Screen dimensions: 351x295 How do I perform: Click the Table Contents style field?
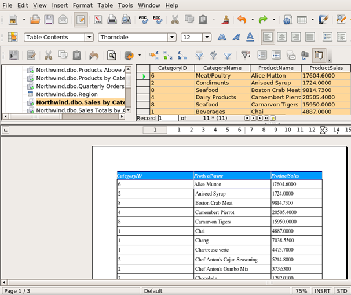click(54, 37)
